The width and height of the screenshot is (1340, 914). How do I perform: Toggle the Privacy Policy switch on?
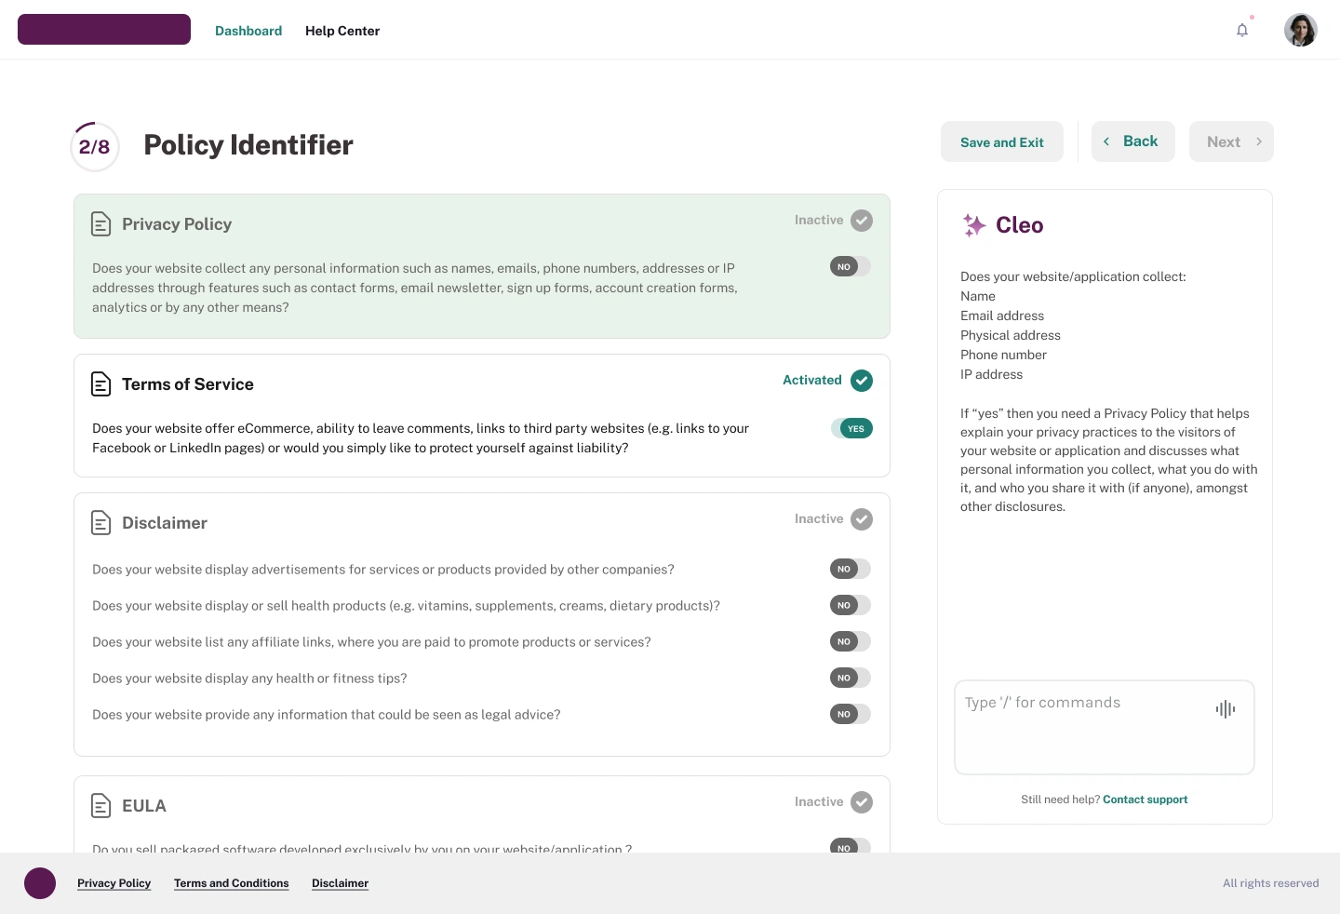[851, 267]
